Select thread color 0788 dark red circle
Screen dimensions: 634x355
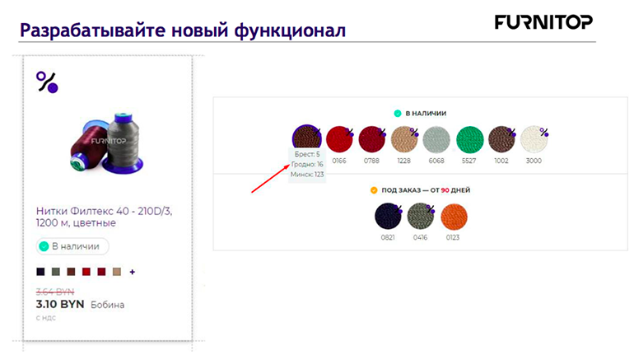[x=371, y=139]
